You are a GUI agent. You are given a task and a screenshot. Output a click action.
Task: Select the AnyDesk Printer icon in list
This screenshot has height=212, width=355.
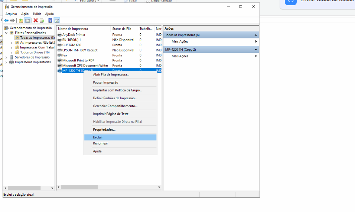(x=60, y=35)
